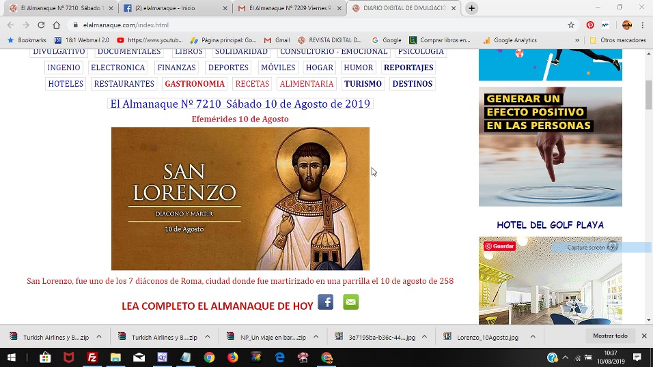The height and width of the screenshot is (367, 653).
Task: Expand options for second Turkish Airlines zip download
Action: click(208, 336)
